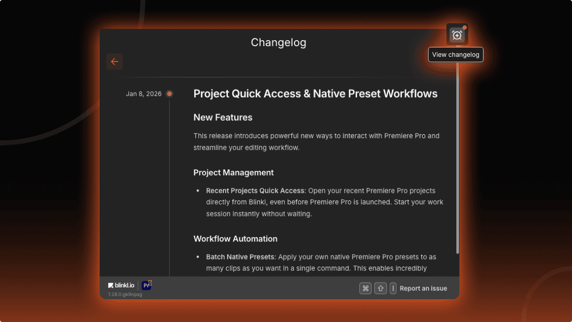Click the back arrow in the header
572x322 pixels.
click(x=114, y=61)
